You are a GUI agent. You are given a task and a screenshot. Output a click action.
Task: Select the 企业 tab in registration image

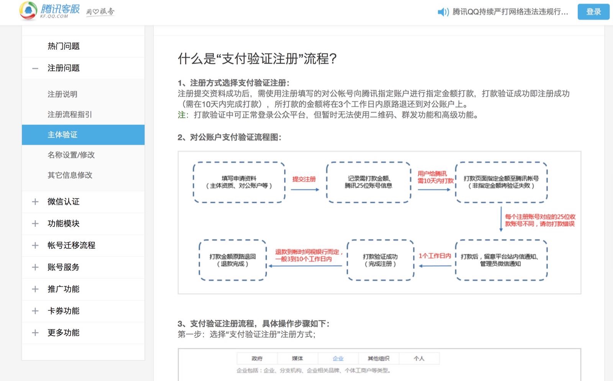click(x=338, y=358)
